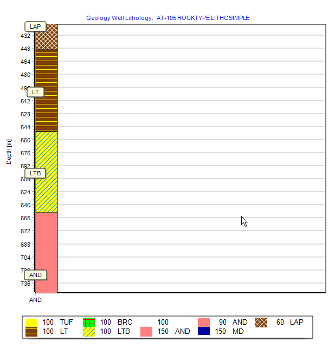This screenshot has width=335, height=355.
Task: Click the brown crosshatch LAP legend swatch
Action: pyautogui.click(x=261, y=323)
